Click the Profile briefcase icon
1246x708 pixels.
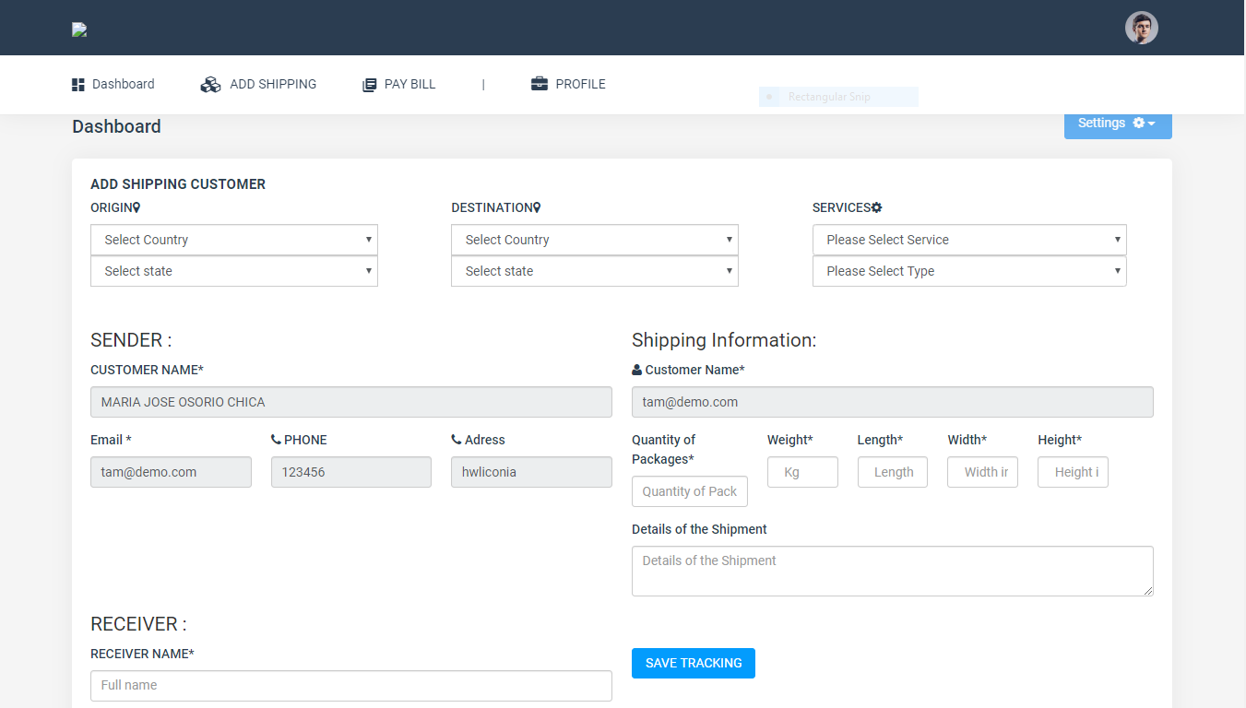[x=540, y=84]
